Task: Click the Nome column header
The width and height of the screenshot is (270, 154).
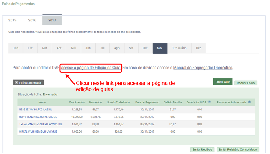Action: [42, 102]
